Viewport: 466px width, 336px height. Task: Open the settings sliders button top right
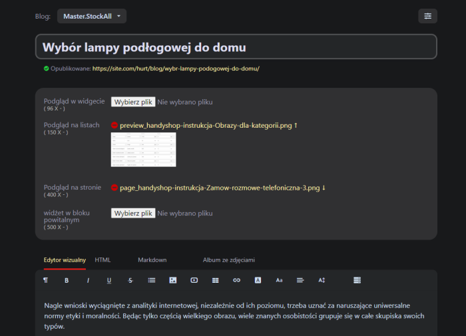tap(427, 16)
